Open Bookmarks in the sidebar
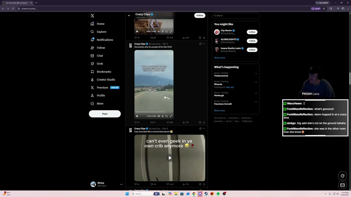The image size is (351, 197). pos(101,72)
